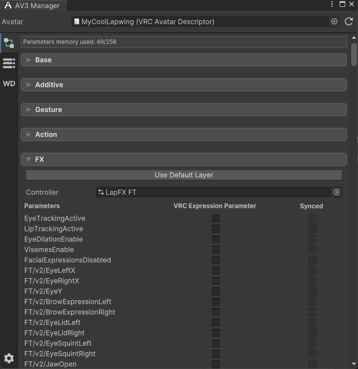
Task: Check the FT/v2/EyeY expression parameter box
Action: 215,291
